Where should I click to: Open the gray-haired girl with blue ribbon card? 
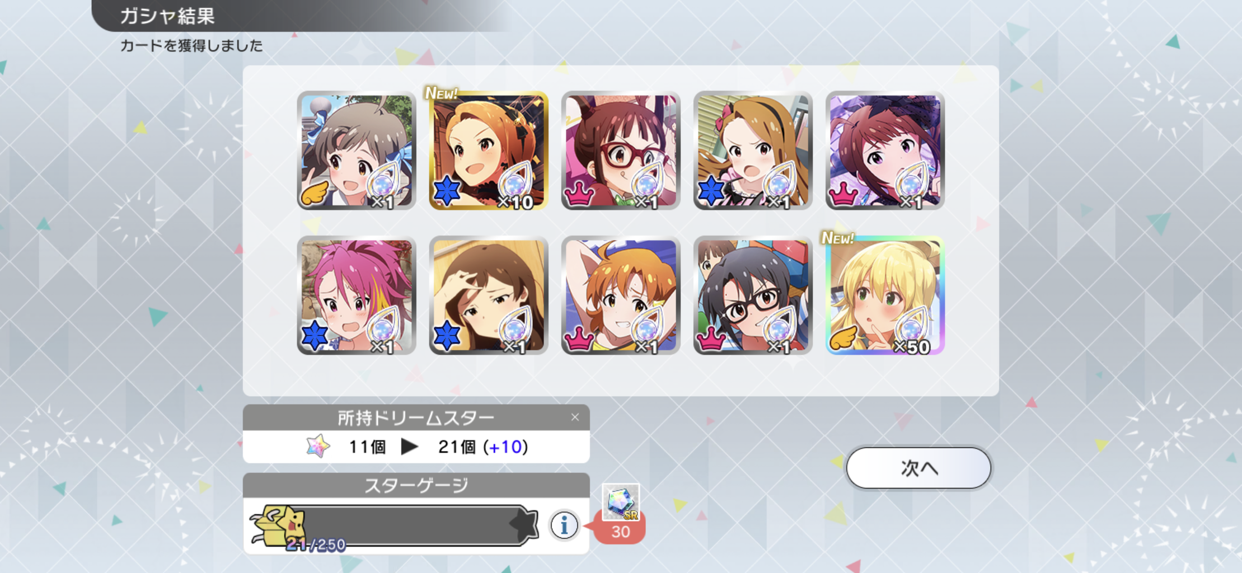click(357, 151)
